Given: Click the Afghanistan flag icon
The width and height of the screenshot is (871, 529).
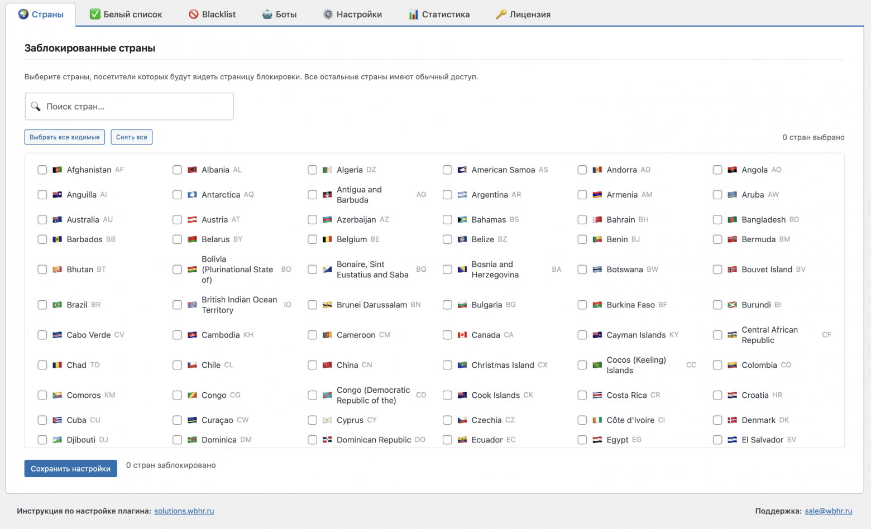Looking at the screenshot, I should coord(57,170).
